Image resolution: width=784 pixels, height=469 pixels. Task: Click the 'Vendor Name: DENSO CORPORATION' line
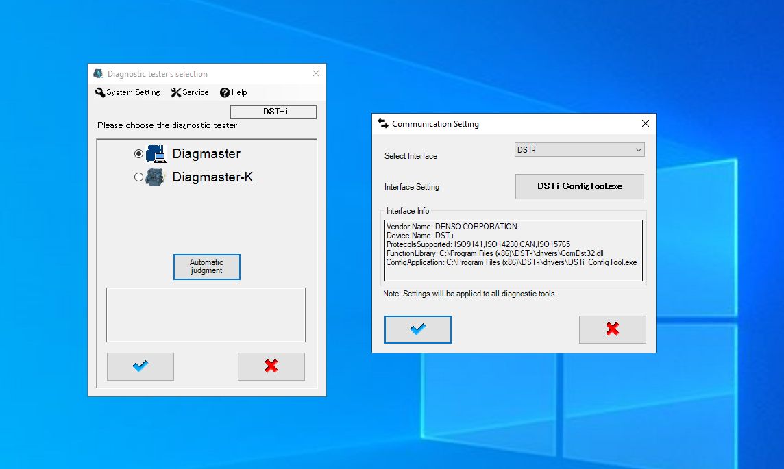click(452, 227)
